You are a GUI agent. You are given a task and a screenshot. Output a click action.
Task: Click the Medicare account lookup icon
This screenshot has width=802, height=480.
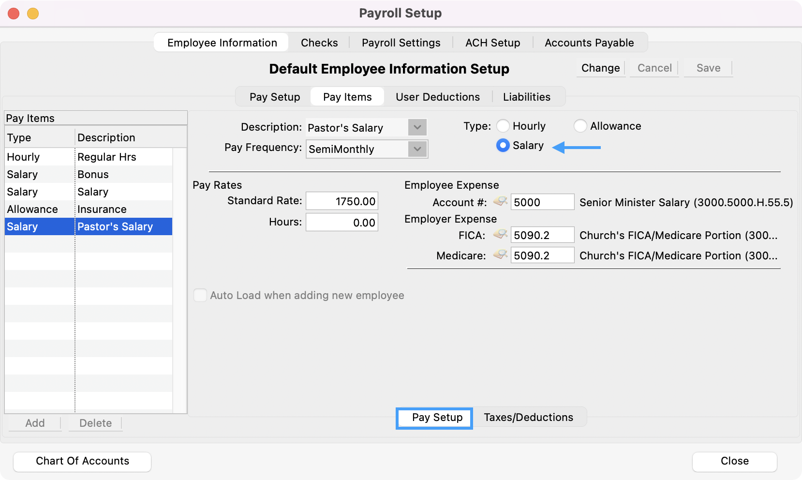tap(500, 255)
